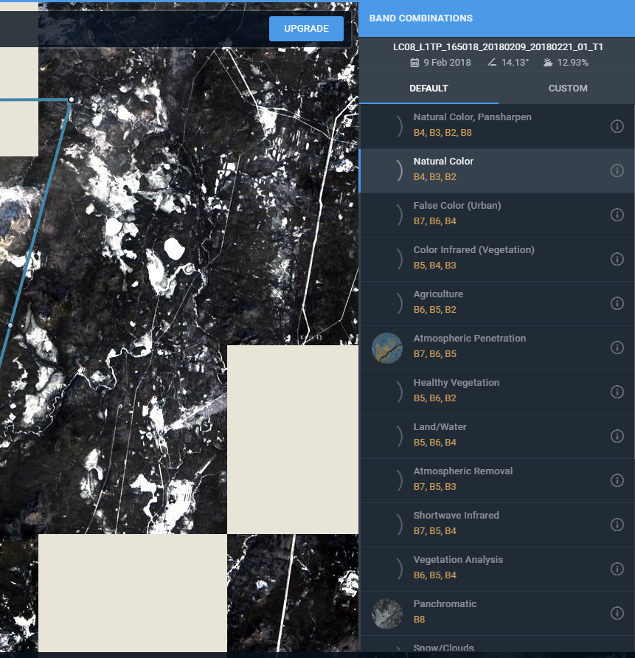Switch to the CUSTOM tab
Viewport: 635px width, 658px height.
click(x=567, y=88)
